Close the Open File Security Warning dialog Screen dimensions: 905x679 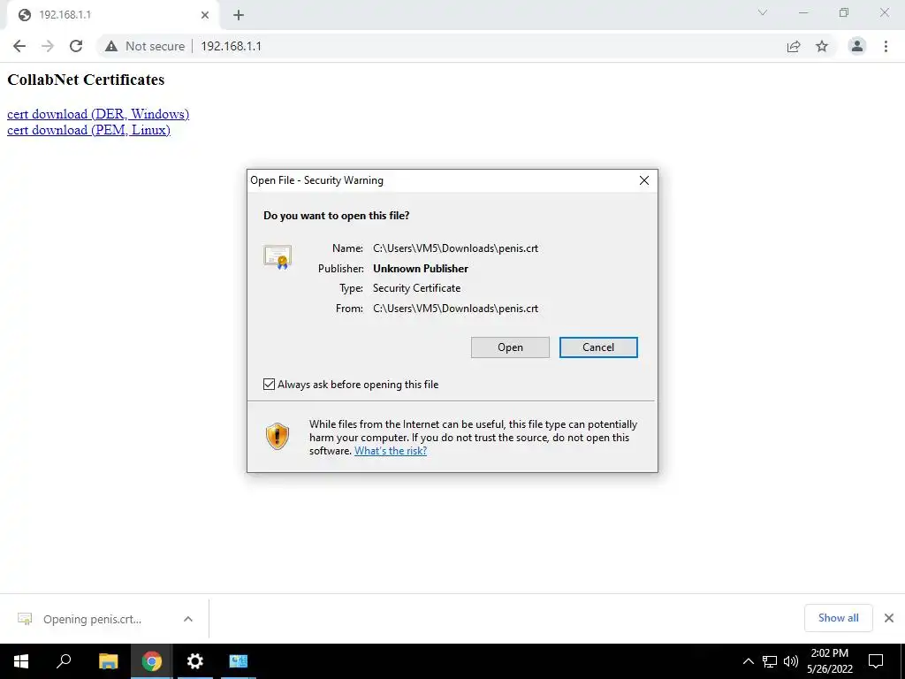pos(644,180)
